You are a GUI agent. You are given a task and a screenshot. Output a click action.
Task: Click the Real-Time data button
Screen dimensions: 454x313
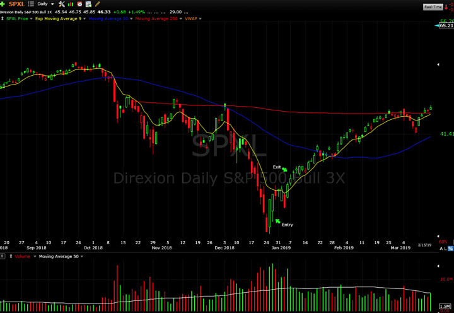(433, 7)
